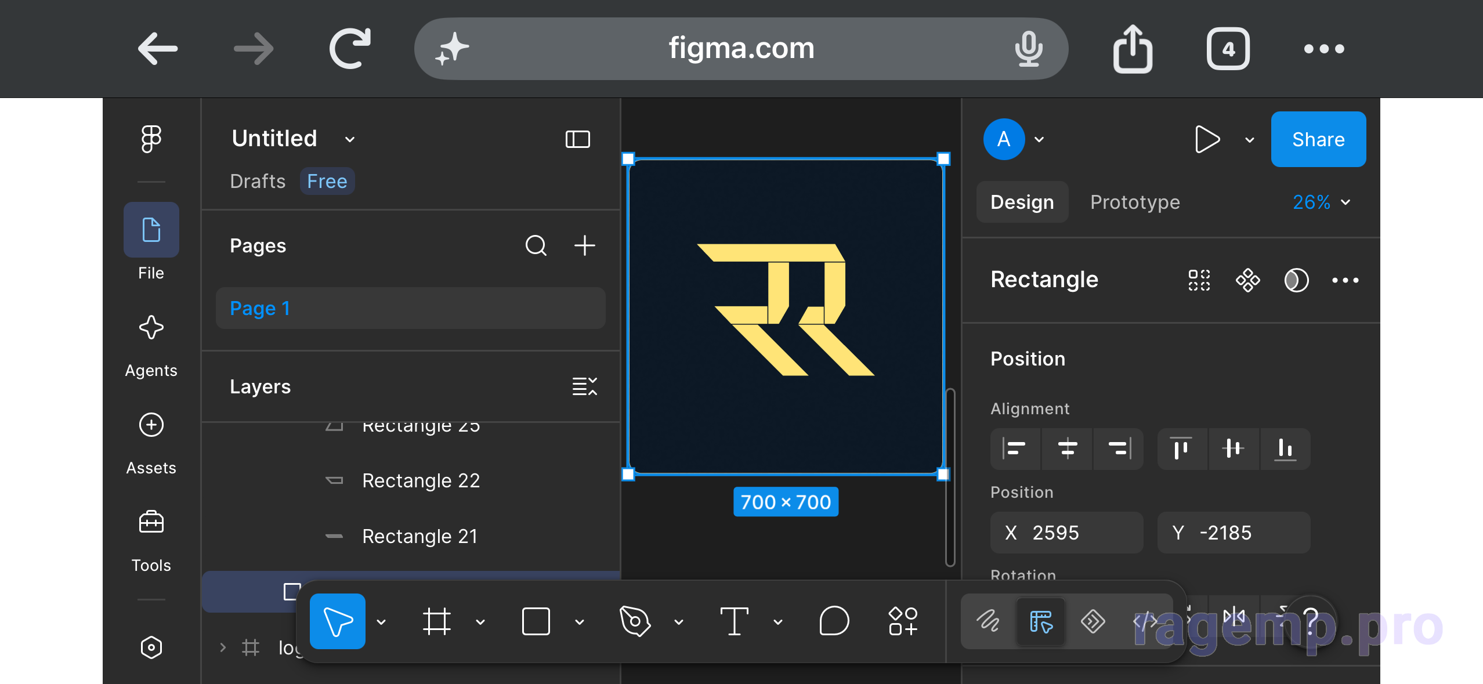Image resolution: width=1483 pixels, height=684 pixels.
Task: Open more Rectangle options ellipsis
Action: (1345, 280)
